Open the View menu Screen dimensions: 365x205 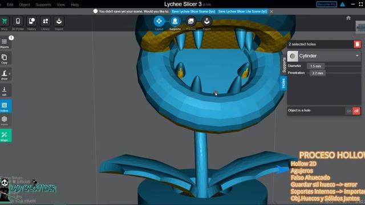(61, 5)
